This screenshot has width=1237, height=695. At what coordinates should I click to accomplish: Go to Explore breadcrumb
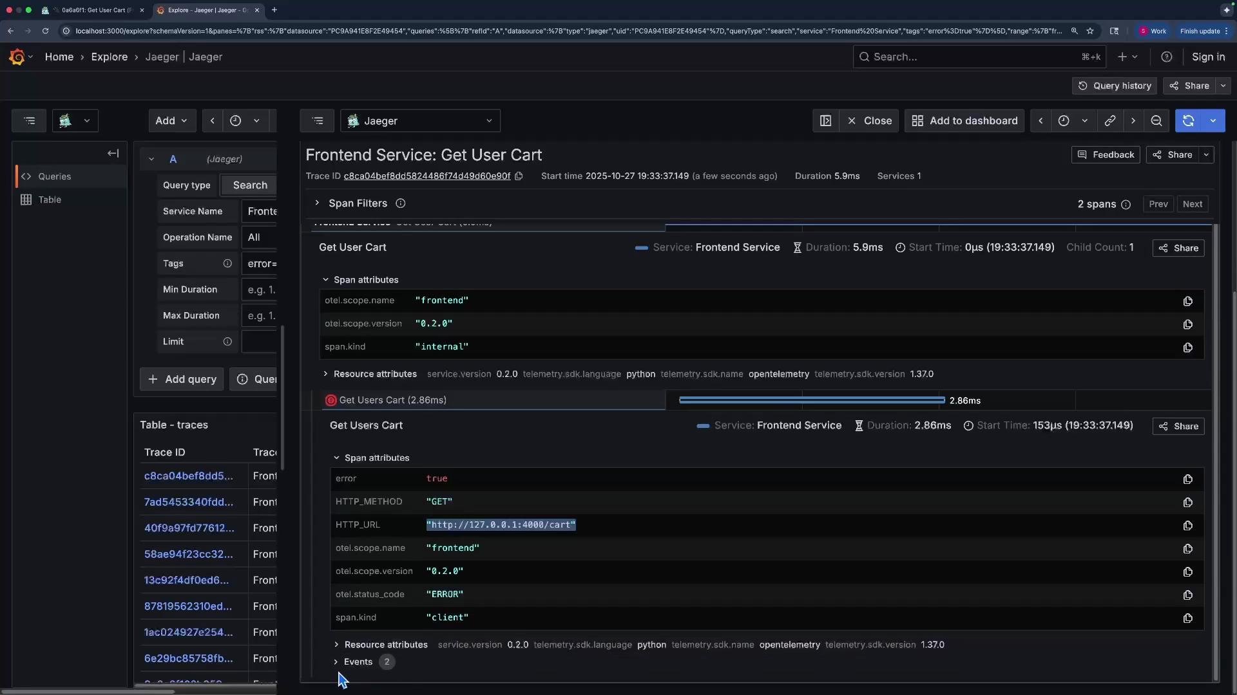[110, 57]
